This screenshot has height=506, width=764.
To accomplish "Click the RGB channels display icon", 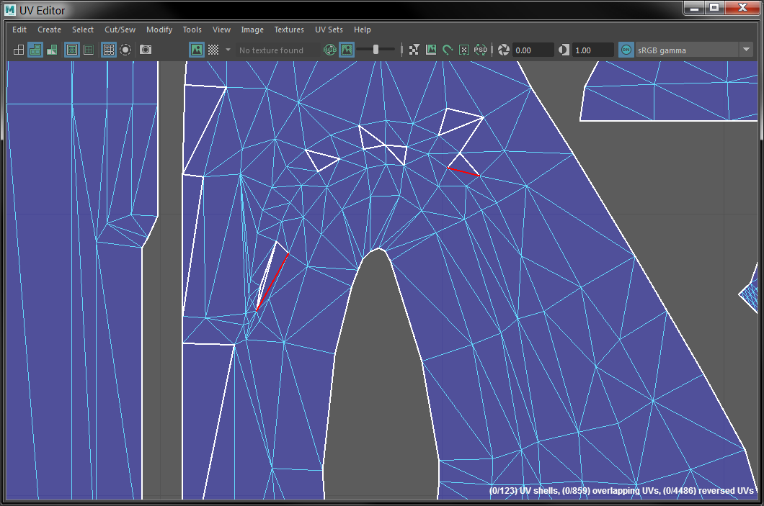I will (x=329, y=50).
